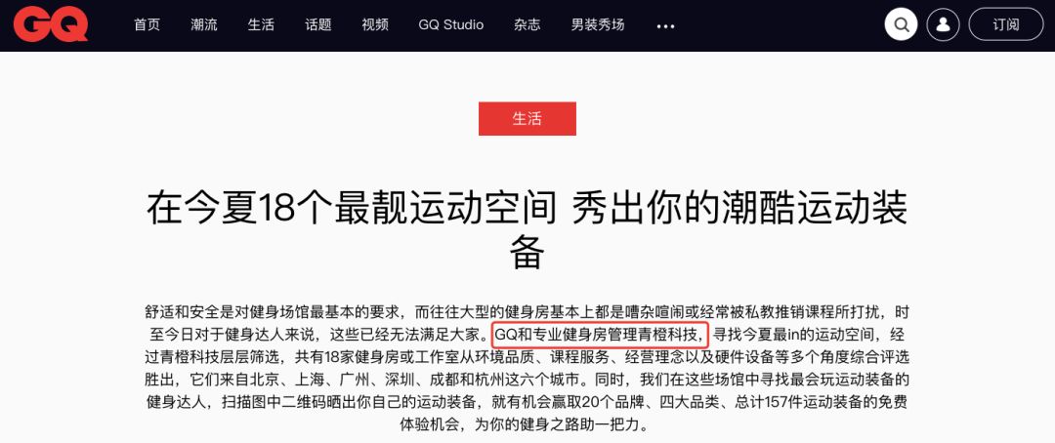Click the paragraph's first line starting 舒适和安全
Screen dimensions: 1055x443
click(527, 312)
